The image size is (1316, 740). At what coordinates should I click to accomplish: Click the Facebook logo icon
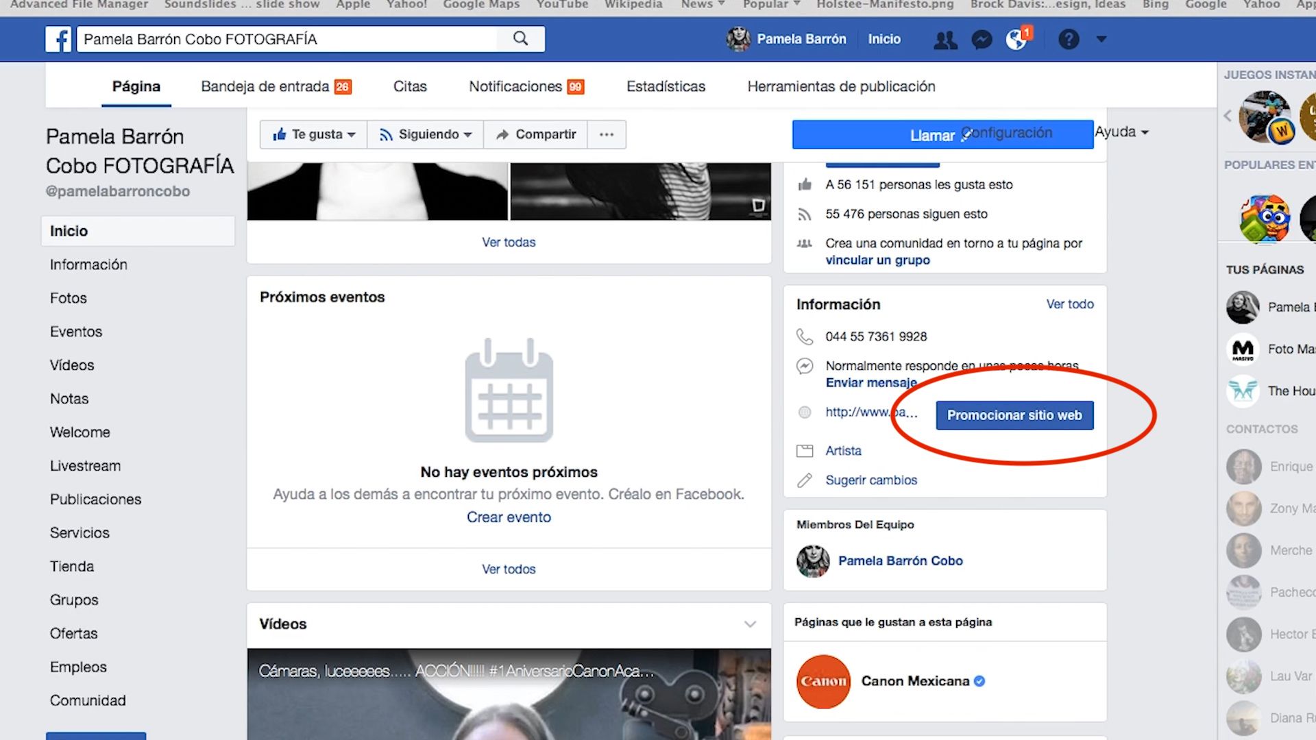pos(58,39)
